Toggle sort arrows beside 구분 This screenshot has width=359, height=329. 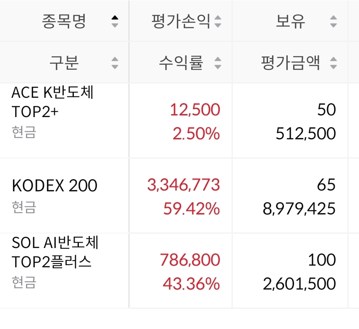click(115, 63)
